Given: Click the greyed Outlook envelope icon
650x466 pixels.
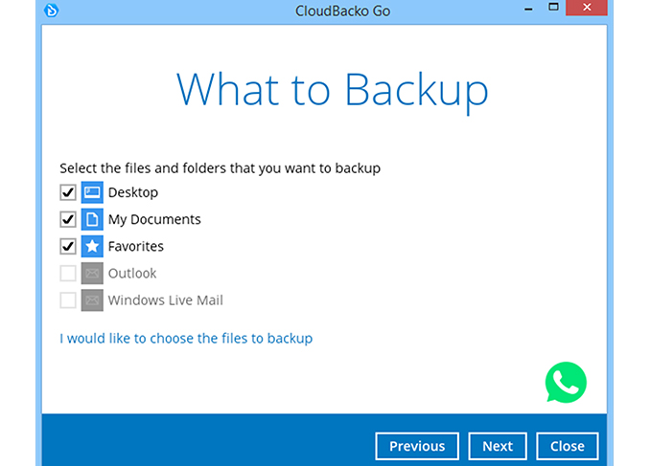Looking at the screenshot, I should (x=92, y=273).
